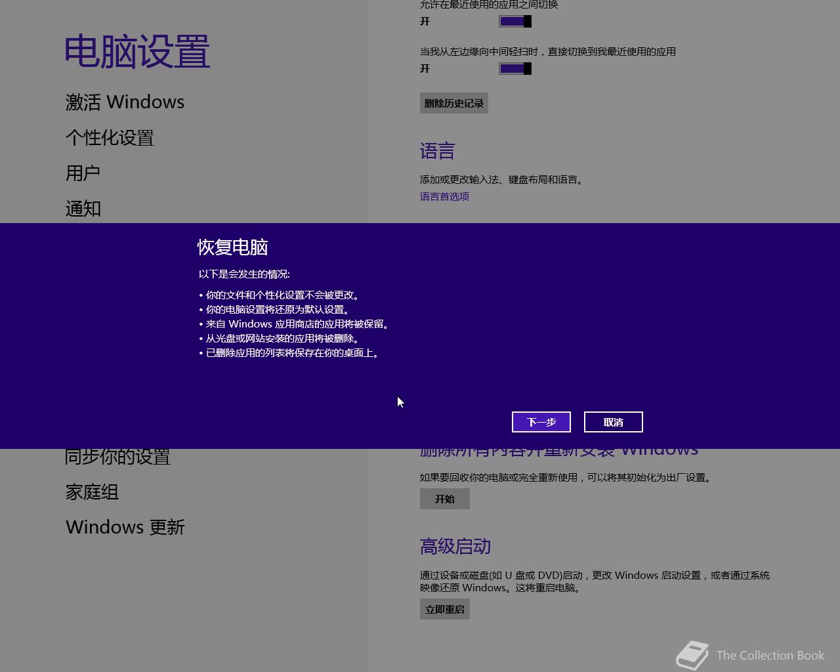Viewport: 840px width, 672px height.
Task: Select Windows 更新 in the sidebar
Action: coord(125,528)
